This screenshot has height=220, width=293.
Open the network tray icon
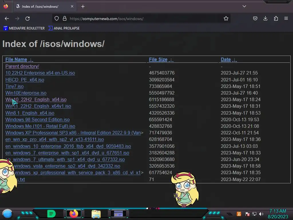point(254,214)
